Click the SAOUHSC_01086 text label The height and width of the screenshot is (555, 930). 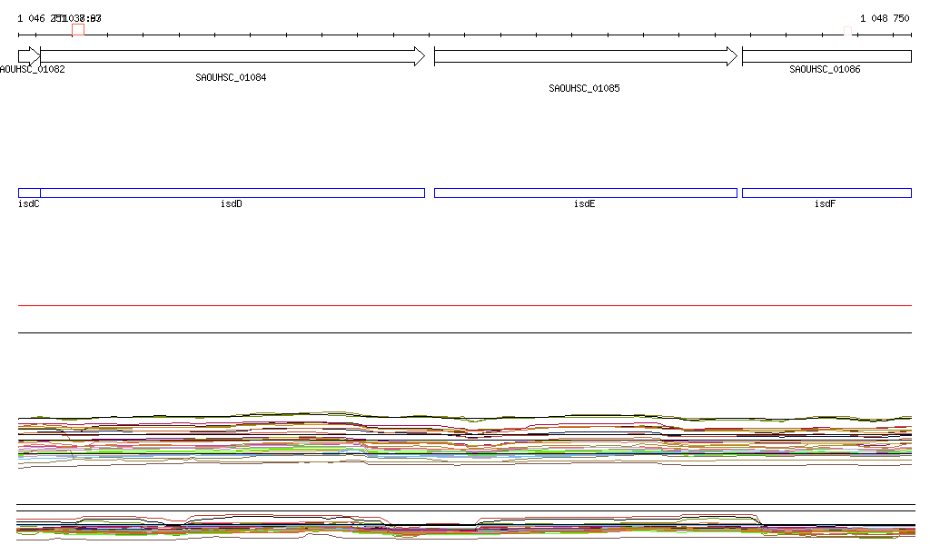825,70
